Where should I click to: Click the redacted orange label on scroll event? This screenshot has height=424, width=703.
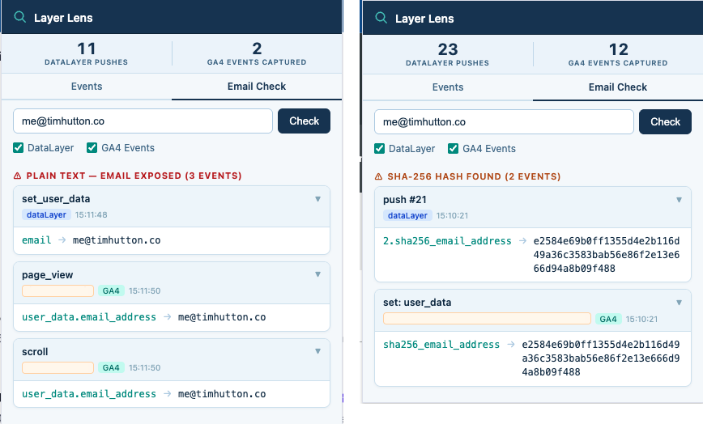click(x=58, y=368)
